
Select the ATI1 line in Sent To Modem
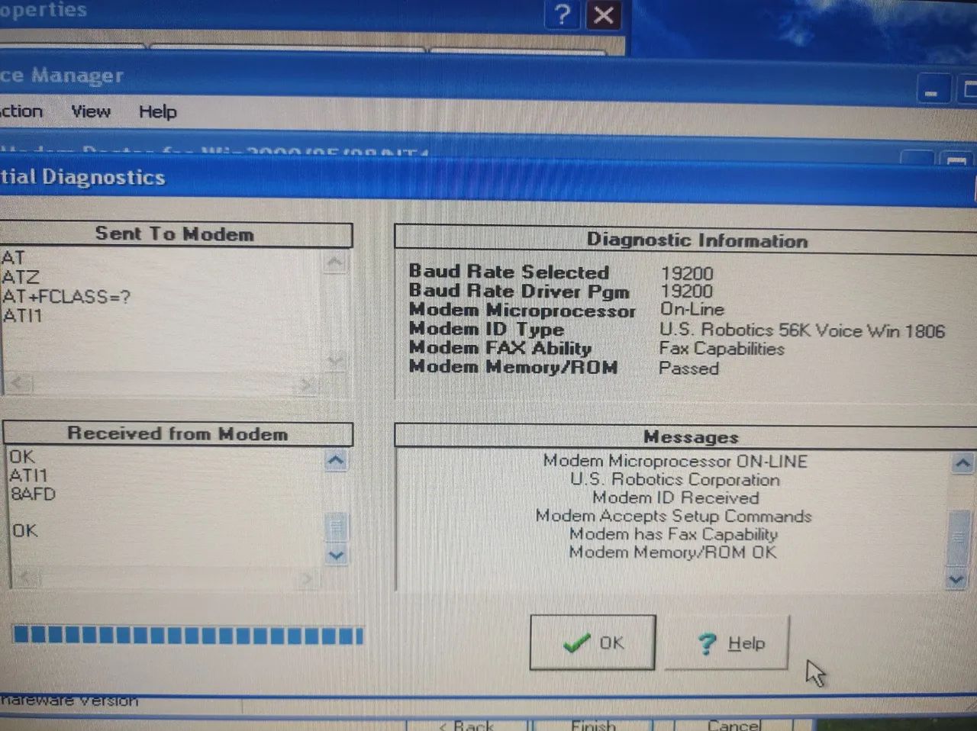tap(23, 315)
